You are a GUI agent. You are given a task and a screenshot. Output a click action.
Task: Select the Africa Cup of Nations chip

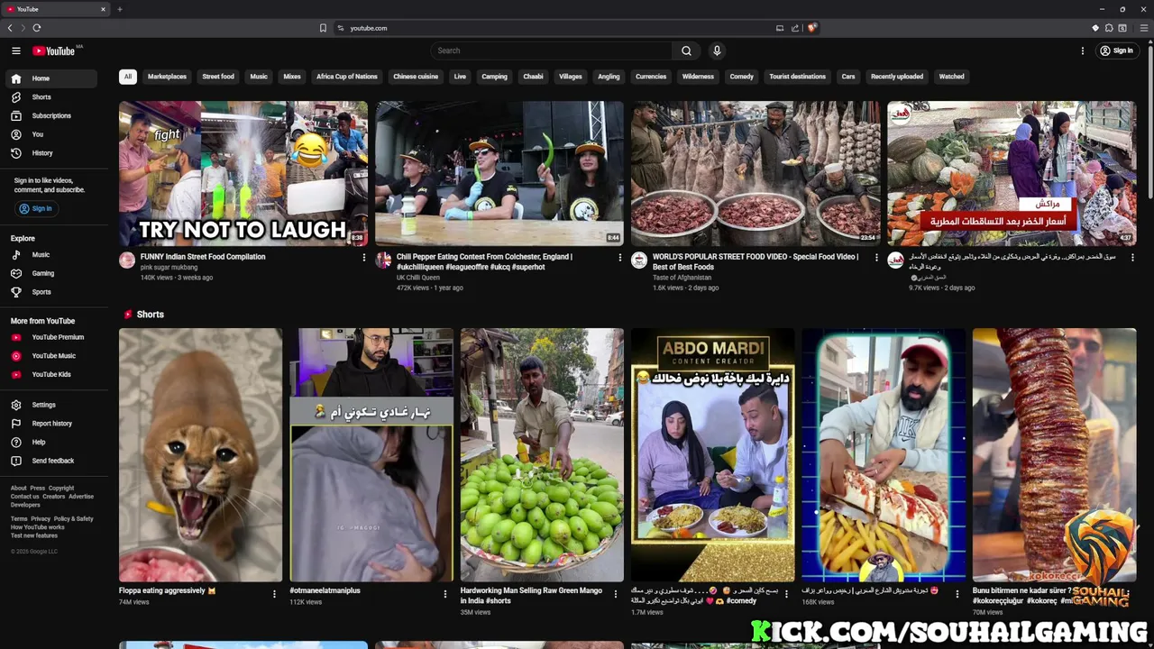tap(347, 77)
